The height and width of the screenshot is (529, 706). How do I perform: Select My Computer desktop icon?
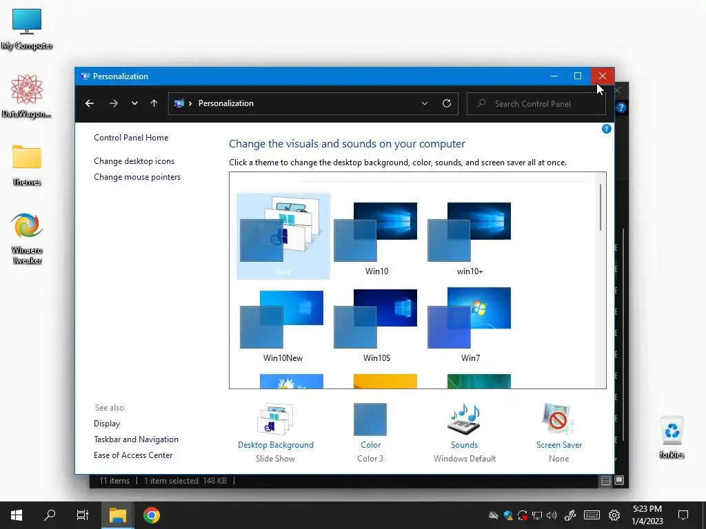tap(27, 29)
